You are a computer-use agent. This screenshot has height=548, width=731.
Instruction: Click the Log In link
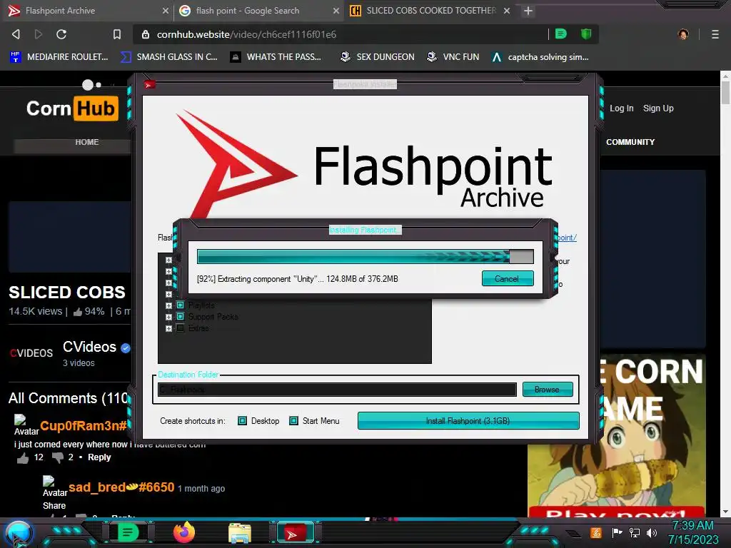622,108
